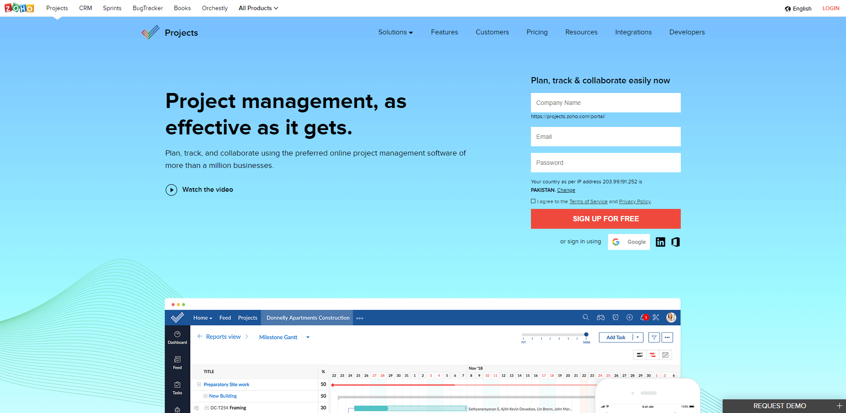
Task: Focus the Company Name field
Action: (x=605, y=103)
